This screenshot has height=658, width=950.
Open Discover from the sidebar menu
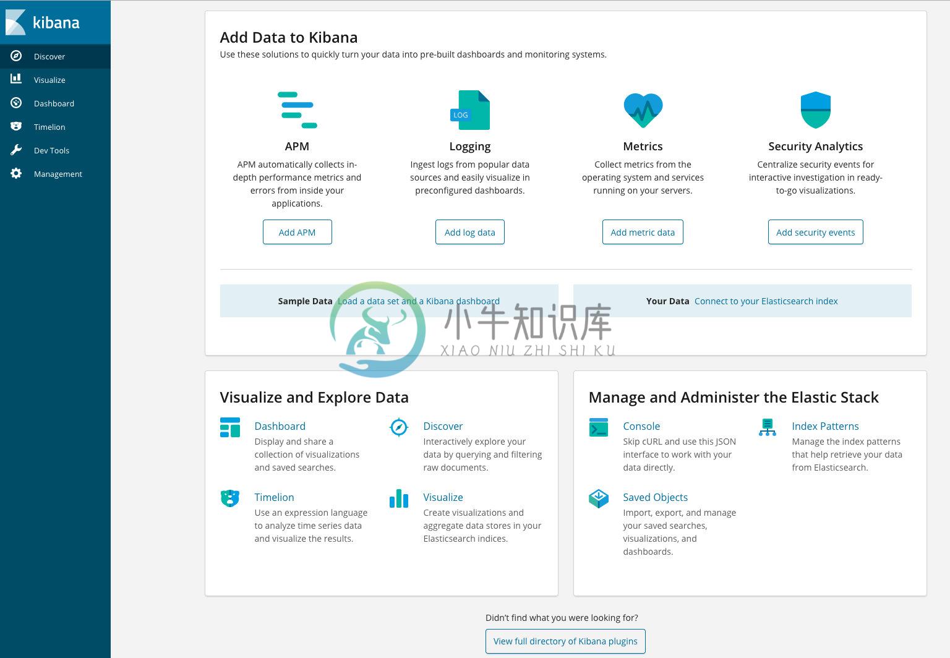point(55,56)
